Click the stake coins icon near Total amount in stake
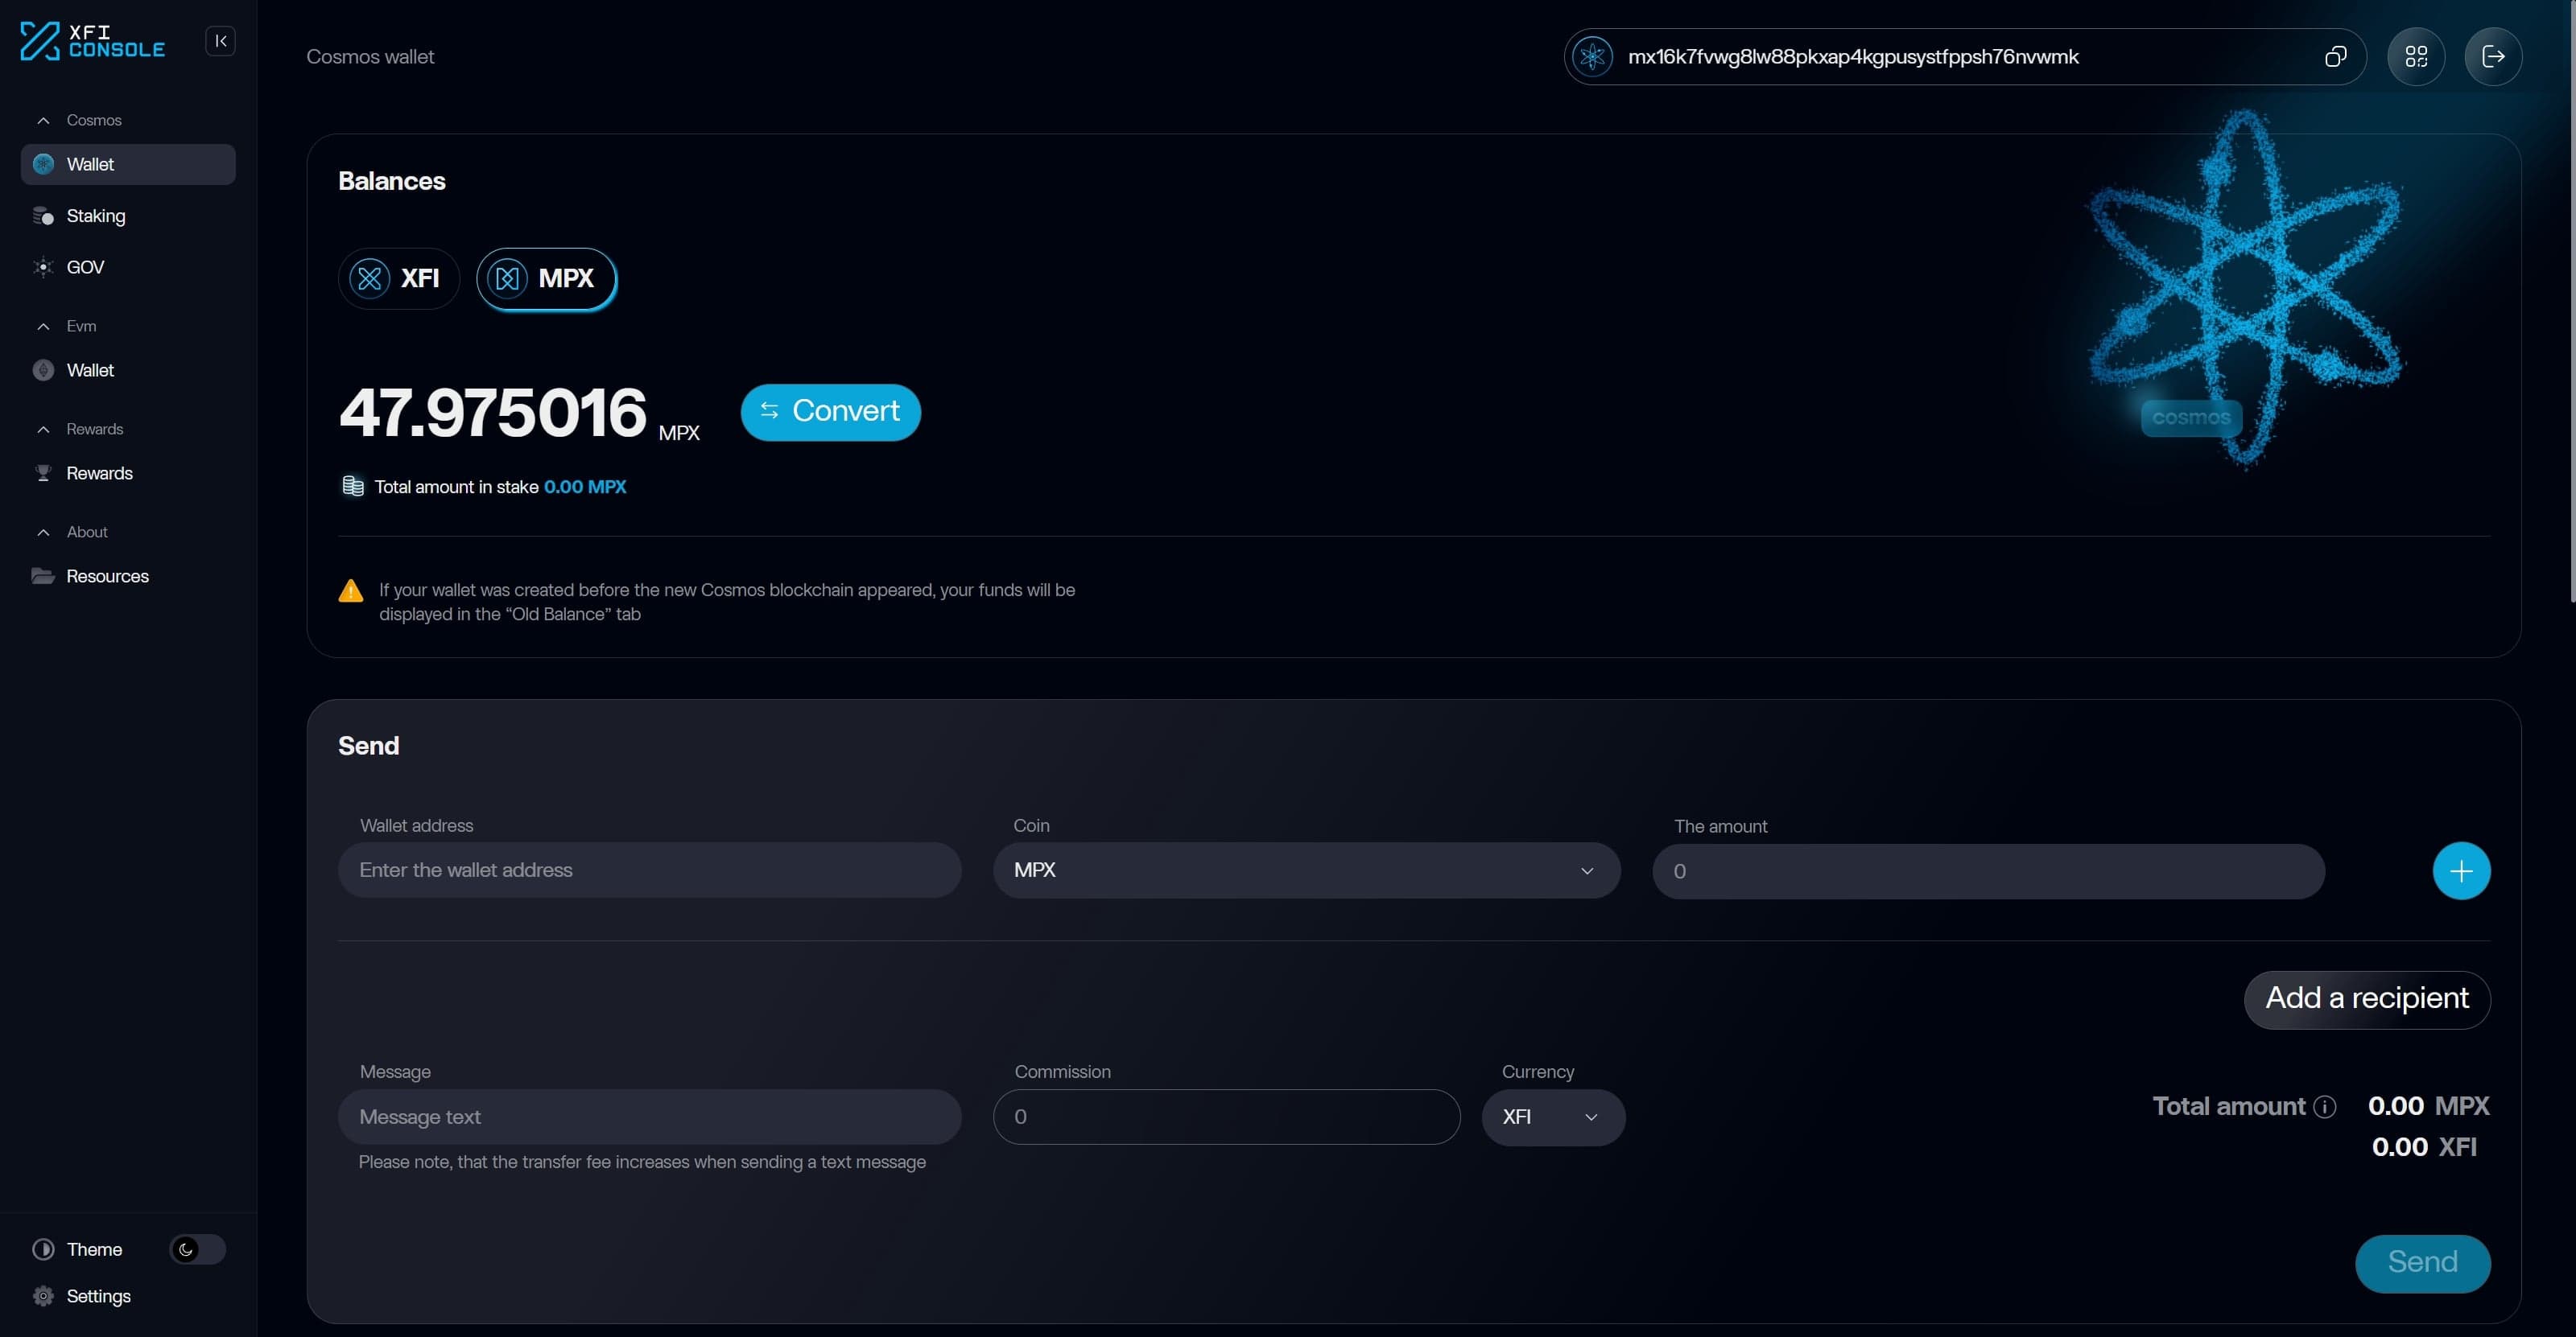 353,486
